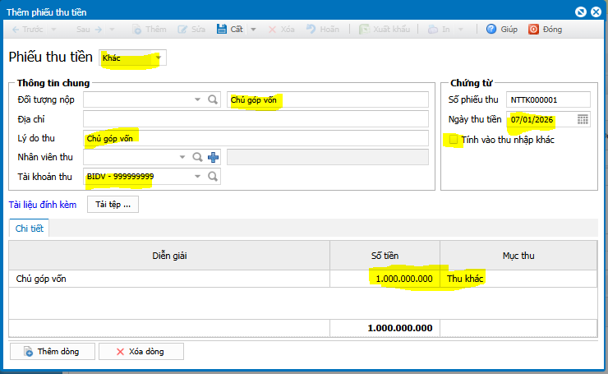Screen dimensions: 608x374
Task: Click the payer name field showing Chủ góp vốn
Action: (328, 99)
